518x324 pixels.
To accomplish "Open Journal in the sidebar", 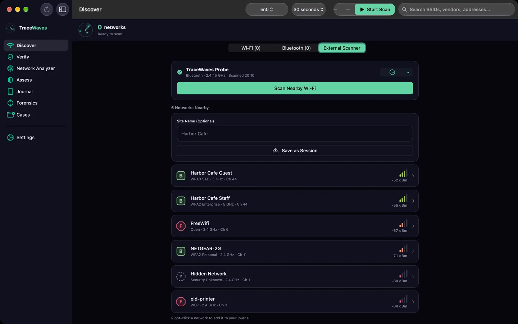I will (x=36, y=91).
